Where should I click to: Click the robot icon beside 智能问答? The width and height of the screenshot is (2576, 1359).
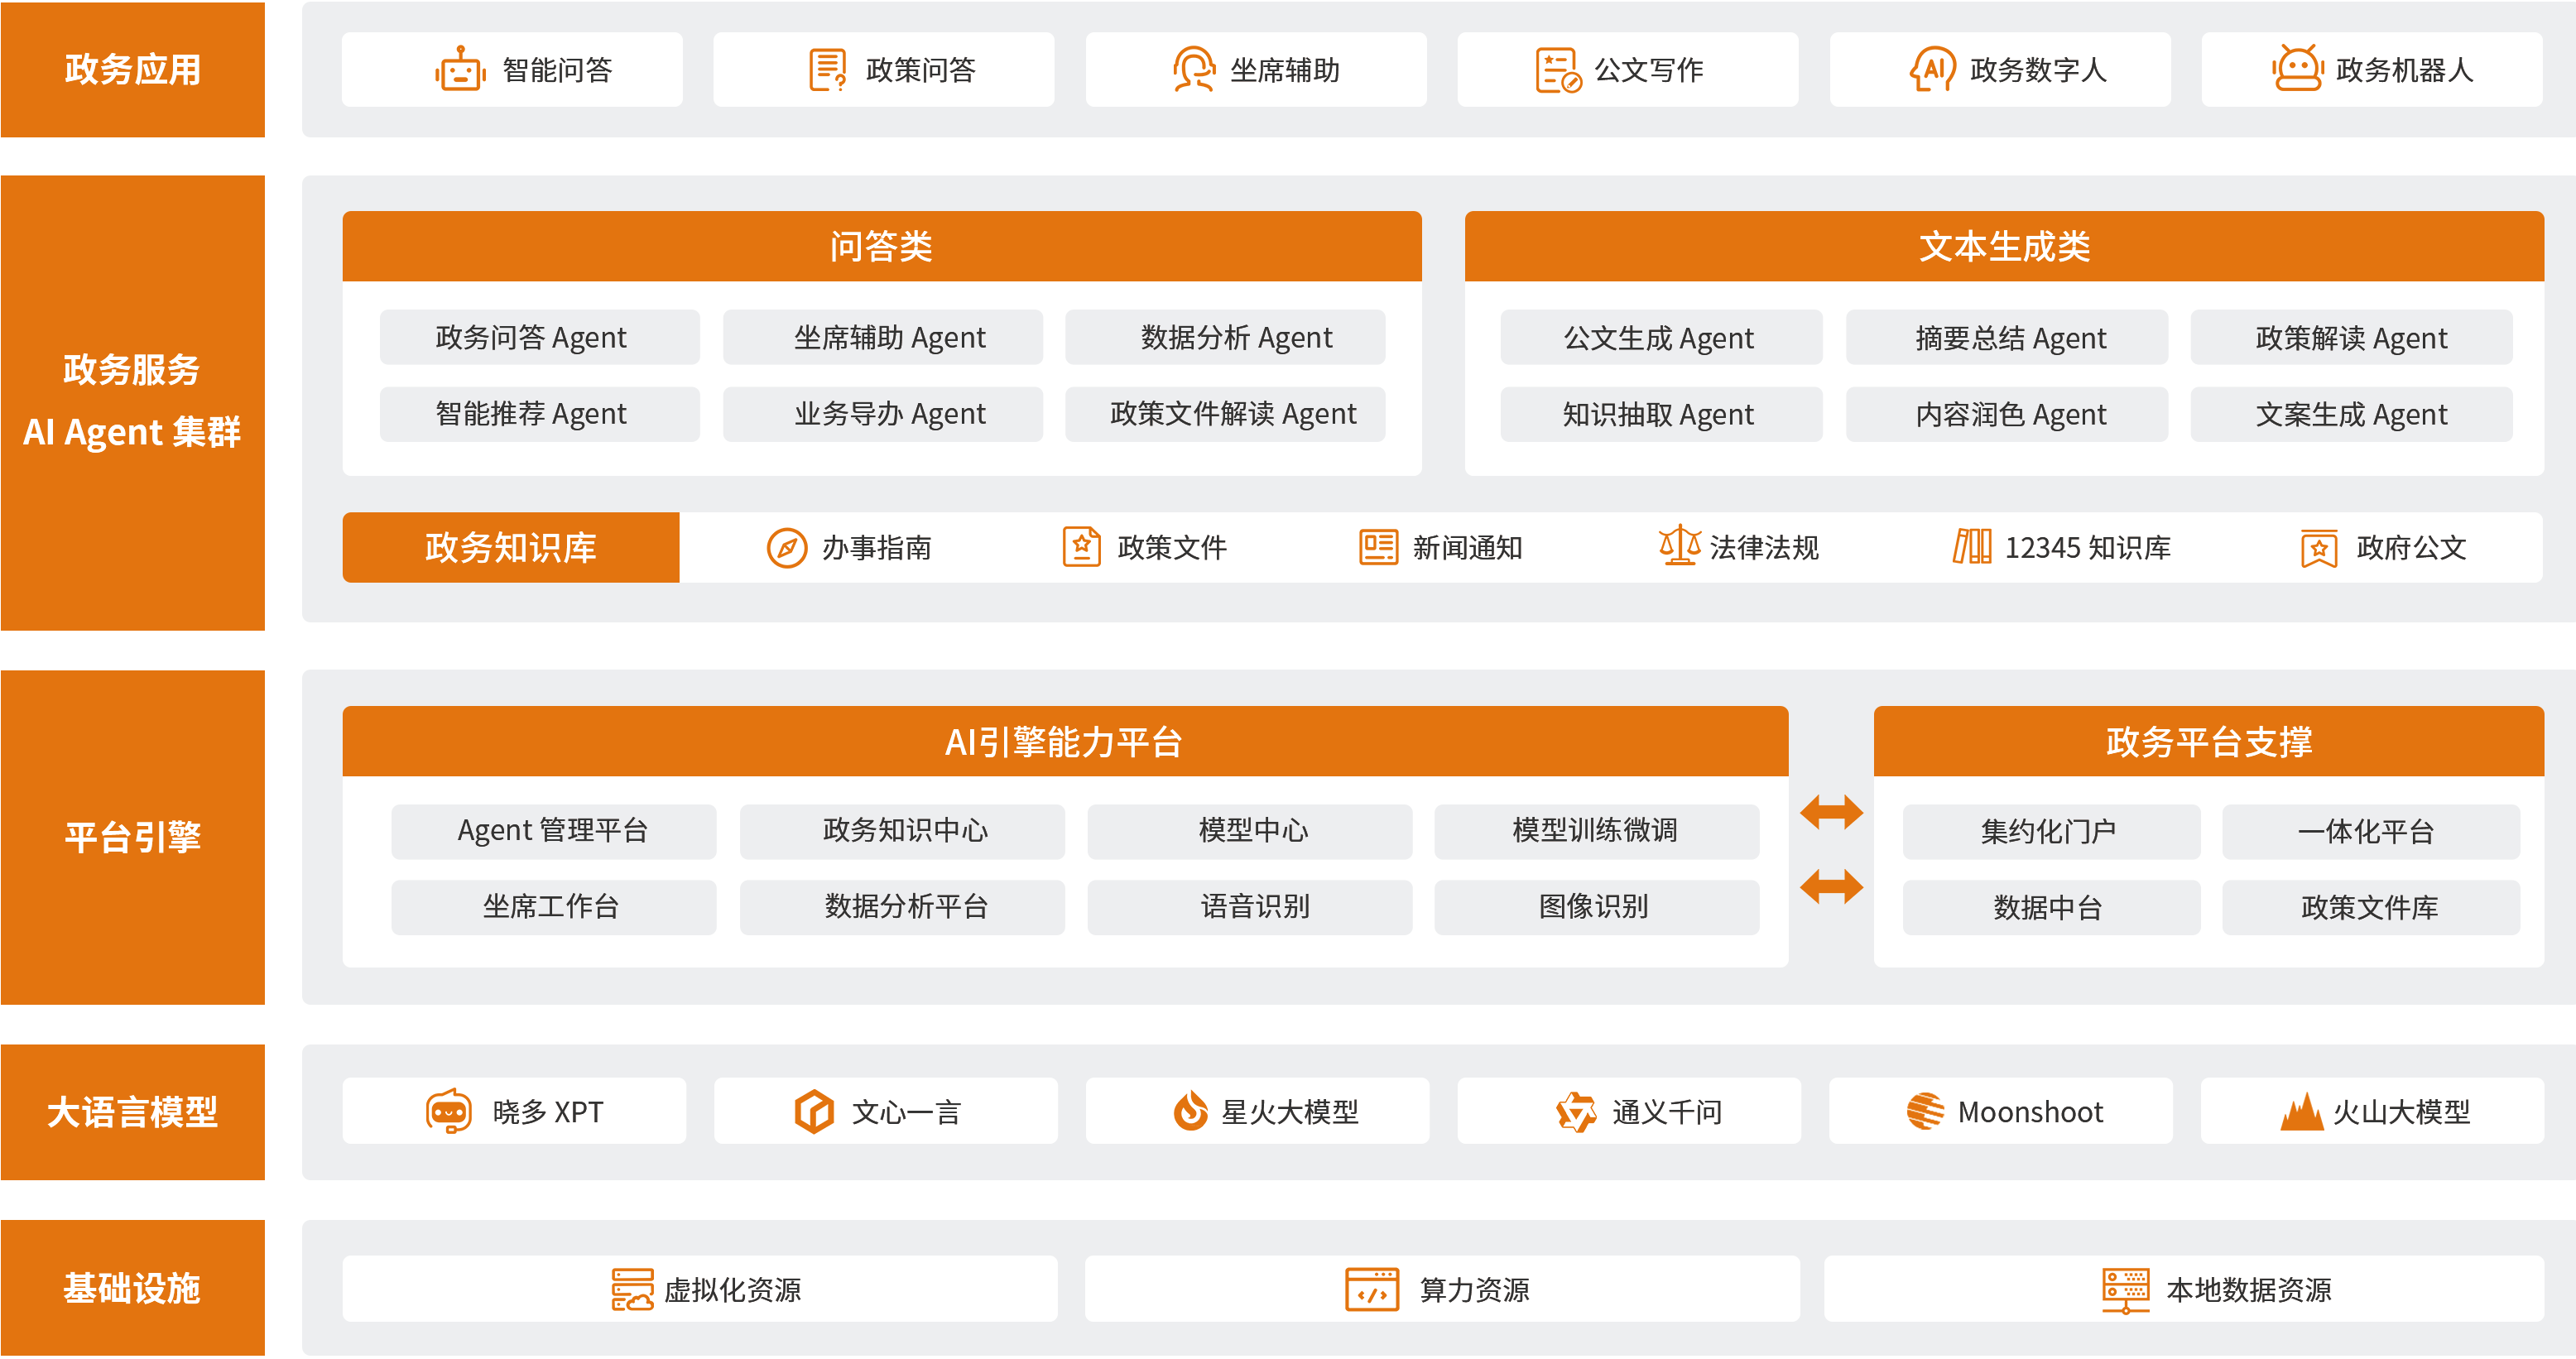tap(460, 70)
